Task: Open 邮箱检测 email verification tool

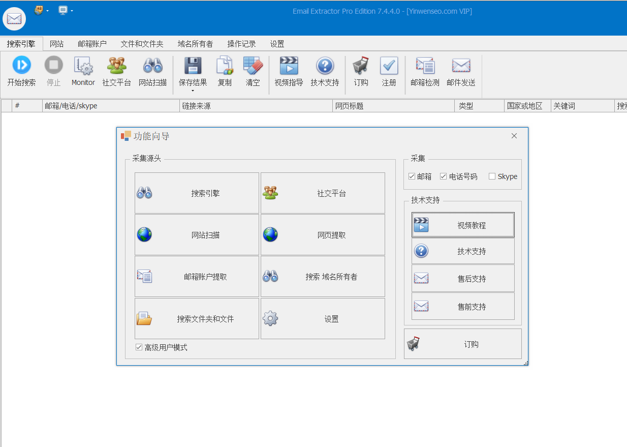Action: click(425, 66)
